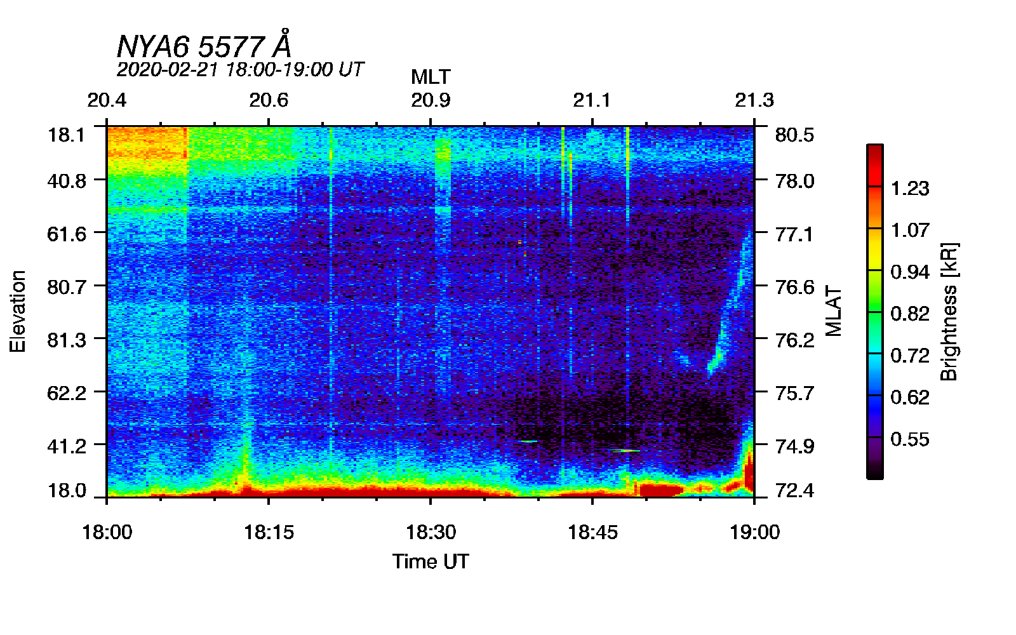Click the elevation tick 61.6
1016x635 pixels.
pos(67,234)
